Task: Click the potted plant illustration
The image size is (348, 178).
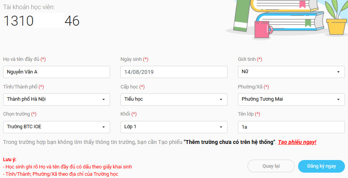Action: click(x=336, y=19)
